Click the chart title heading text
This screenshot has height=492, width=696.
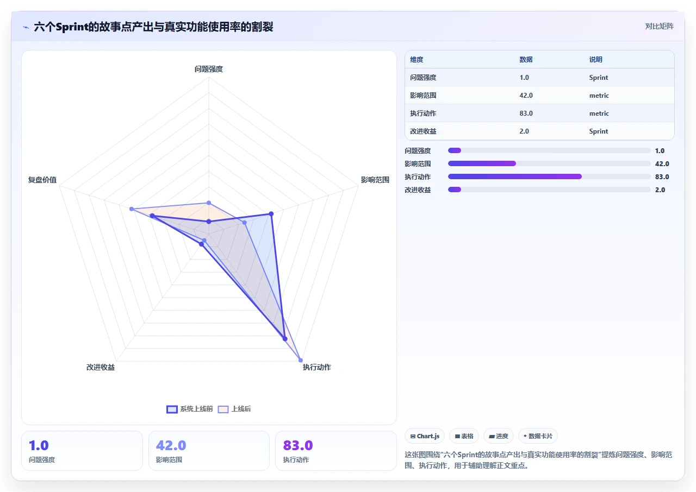(x=153, y=27)
